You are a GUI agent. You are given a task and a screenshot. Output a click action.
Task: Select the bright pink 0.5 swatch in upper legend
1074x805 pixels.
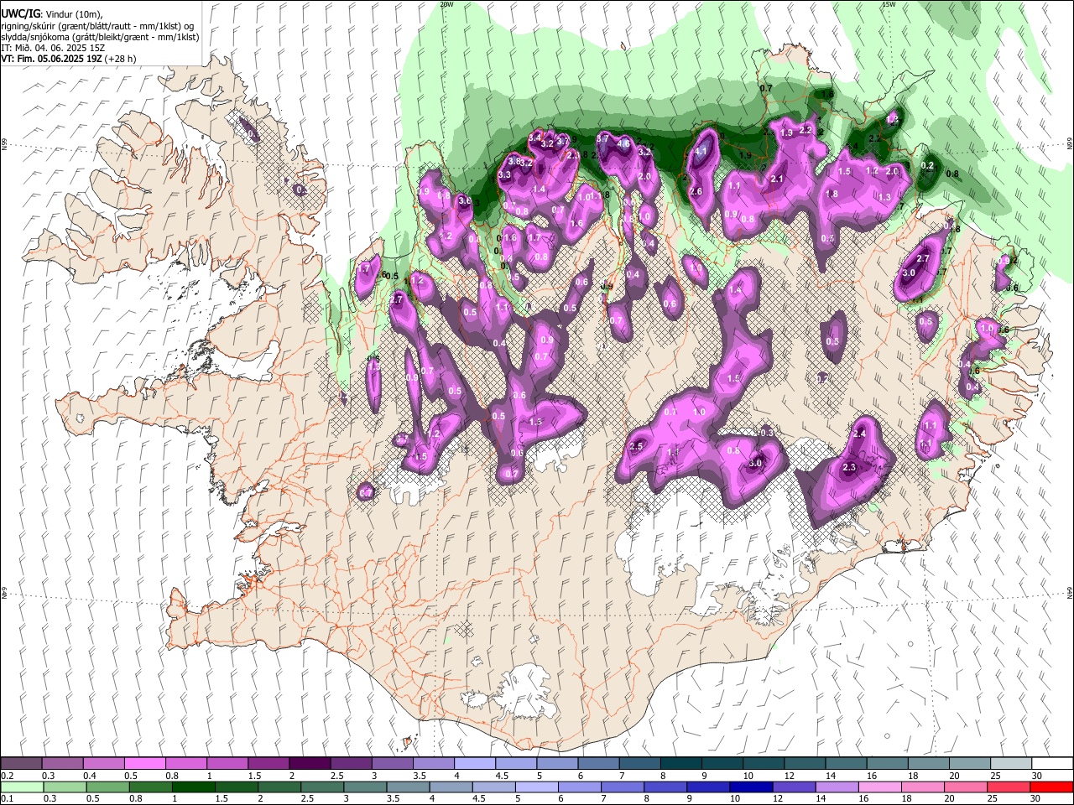click(145, 764)
